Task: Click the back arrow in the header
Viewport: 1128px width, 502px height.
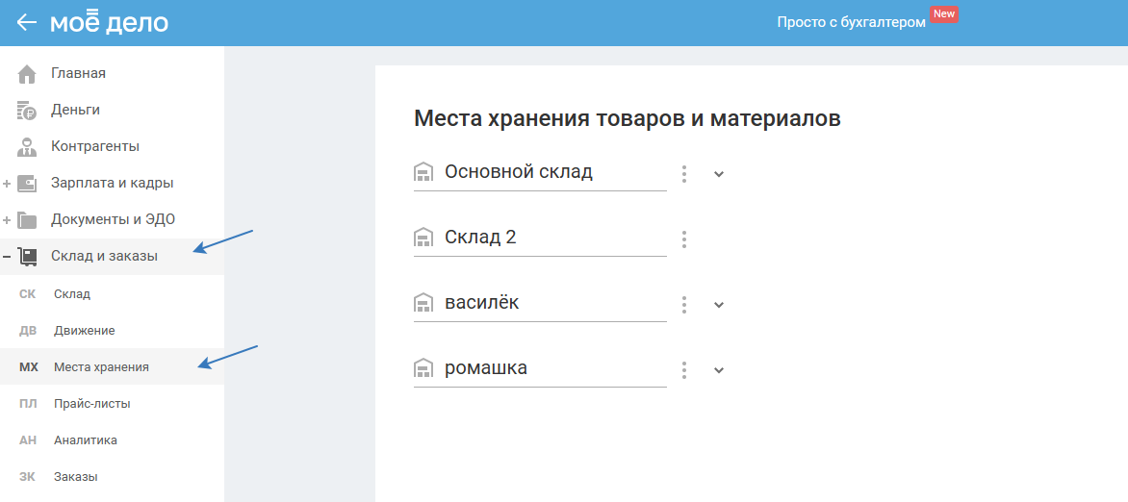Action: (27, 22)
